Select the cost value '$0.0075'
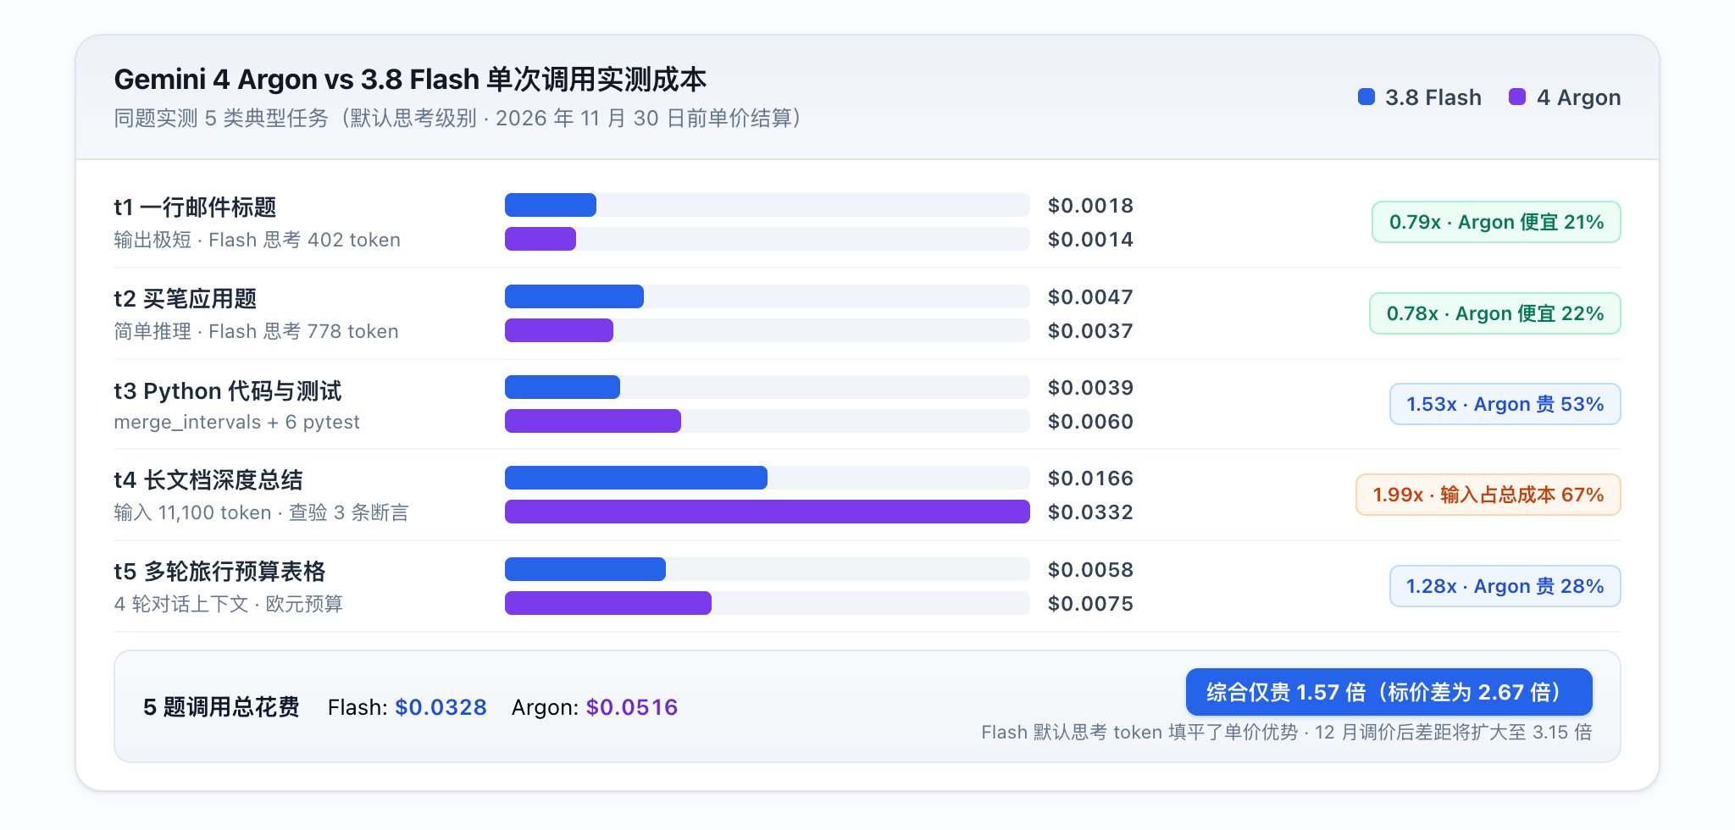Screen dimensions: 1735x830 tap(1090, 603)
